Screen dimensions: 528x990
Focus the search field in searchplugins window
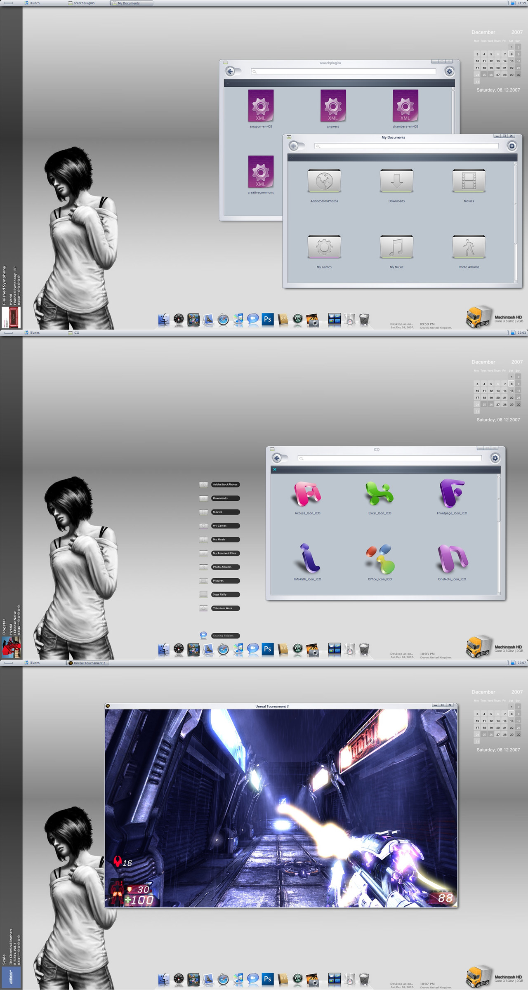click(343, 71)
